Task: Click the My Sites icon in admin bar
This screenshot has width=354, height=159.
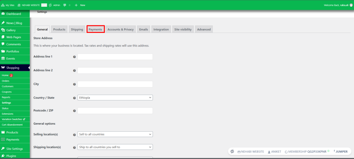Action: 3,5
